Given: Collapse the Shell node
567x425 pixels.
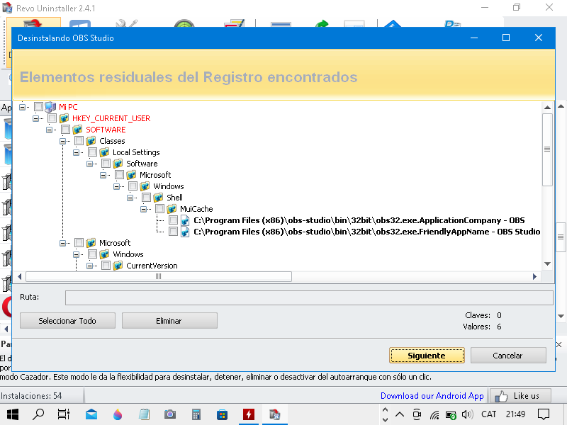Looking at the screenshot, I should click(130, 198).
